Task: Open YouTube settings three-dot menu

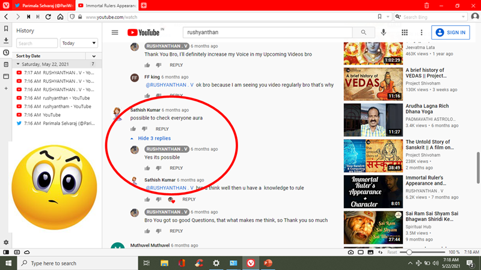Action: (421, 32)
